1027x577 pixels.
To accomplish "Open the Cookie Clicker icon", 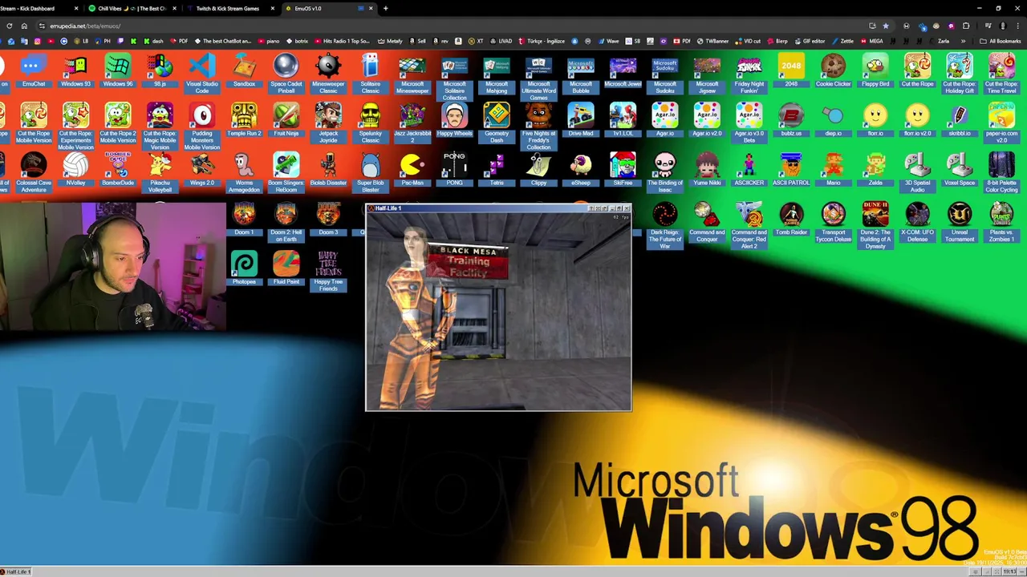I will (x=833, y=71).
